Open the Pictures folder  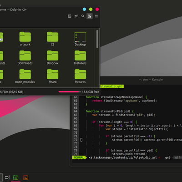point(80,76)
